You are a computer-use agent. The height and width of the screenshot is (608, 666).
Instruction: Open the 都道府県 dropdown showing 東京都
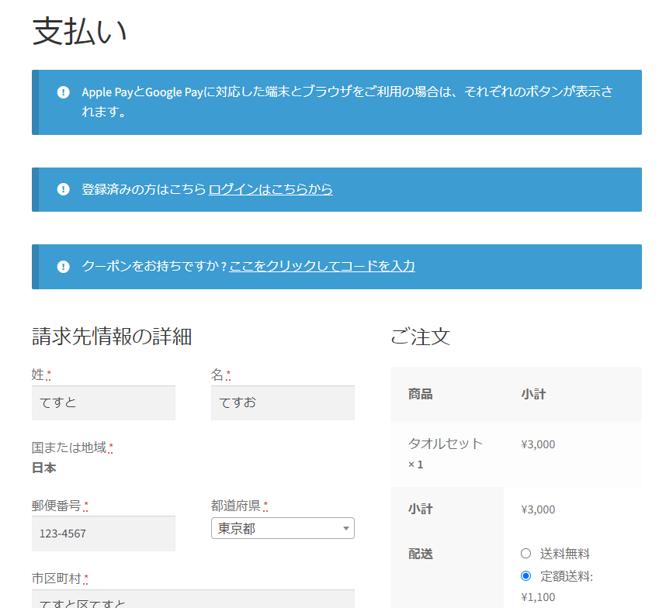[283, 528]
